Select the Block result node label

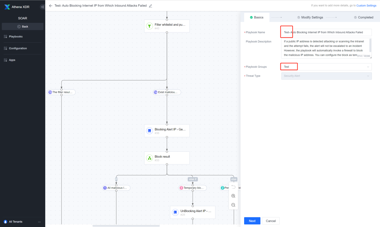coord(163,157)
